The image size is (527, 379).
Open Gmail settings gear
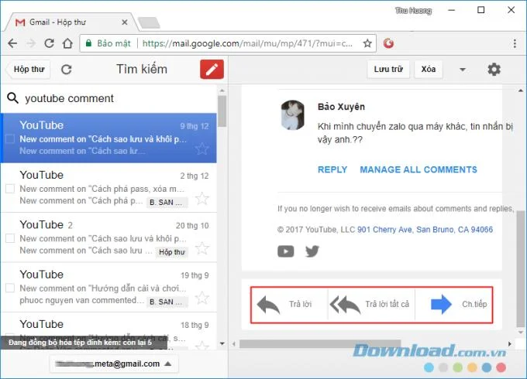pyautogui.click(x=494, y=70)
